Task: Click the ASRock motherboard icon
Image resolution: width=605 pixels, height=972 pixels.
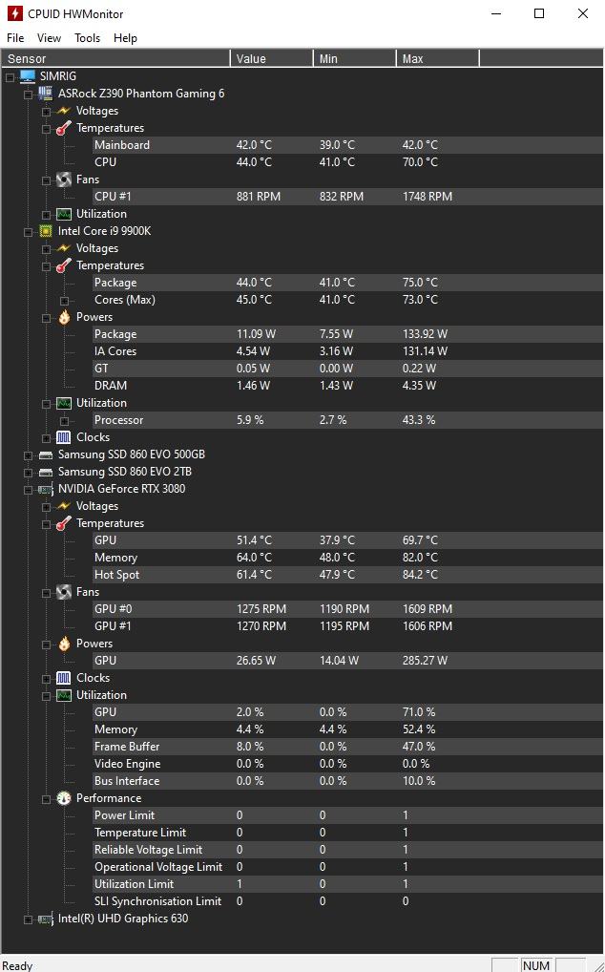Action: click(x=45, y=94)
